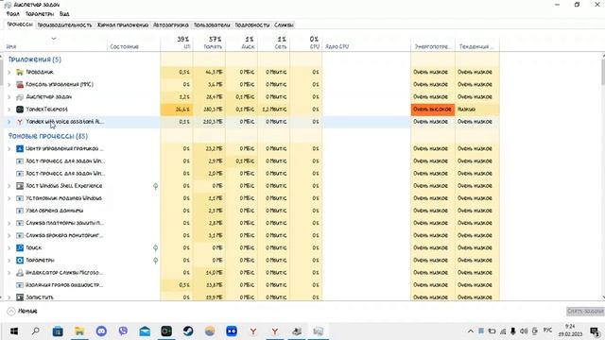Viewport: 605px width, 340px height.
Task: Click the Диспетчер задач row icon
Action: click(20, 96)
